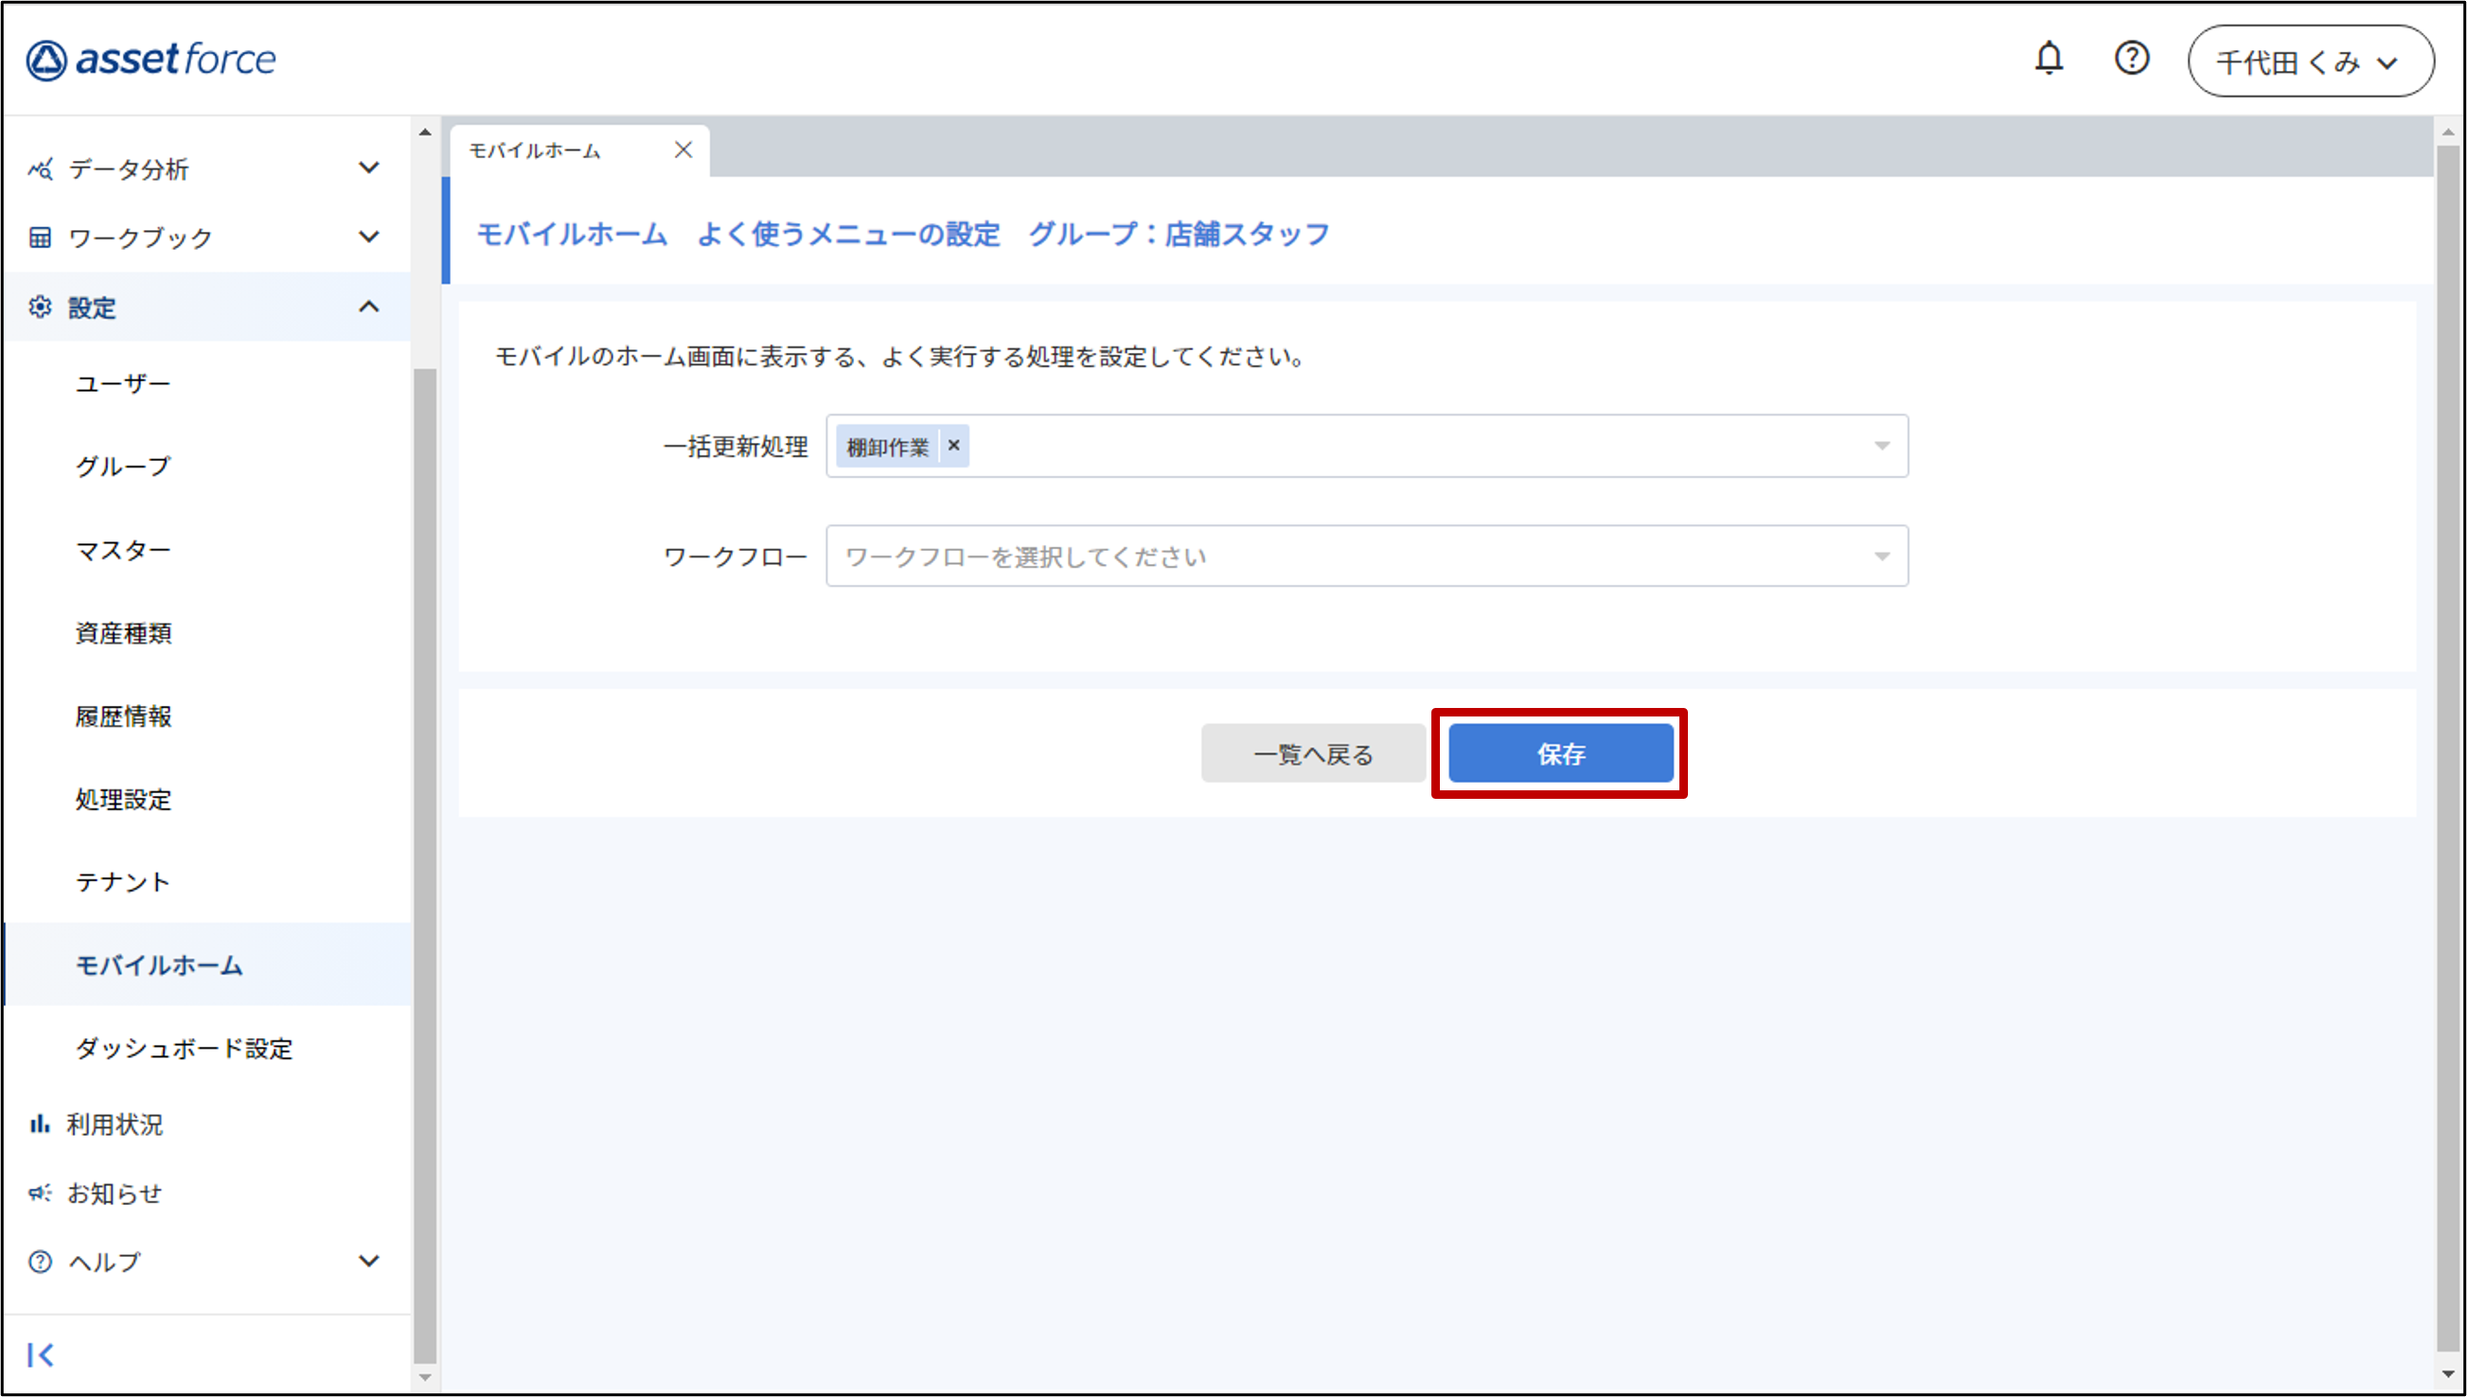This screenshot has width=2467, height=1397.
Task: Close the モバイルホーム tab
Action: (683, 150)
